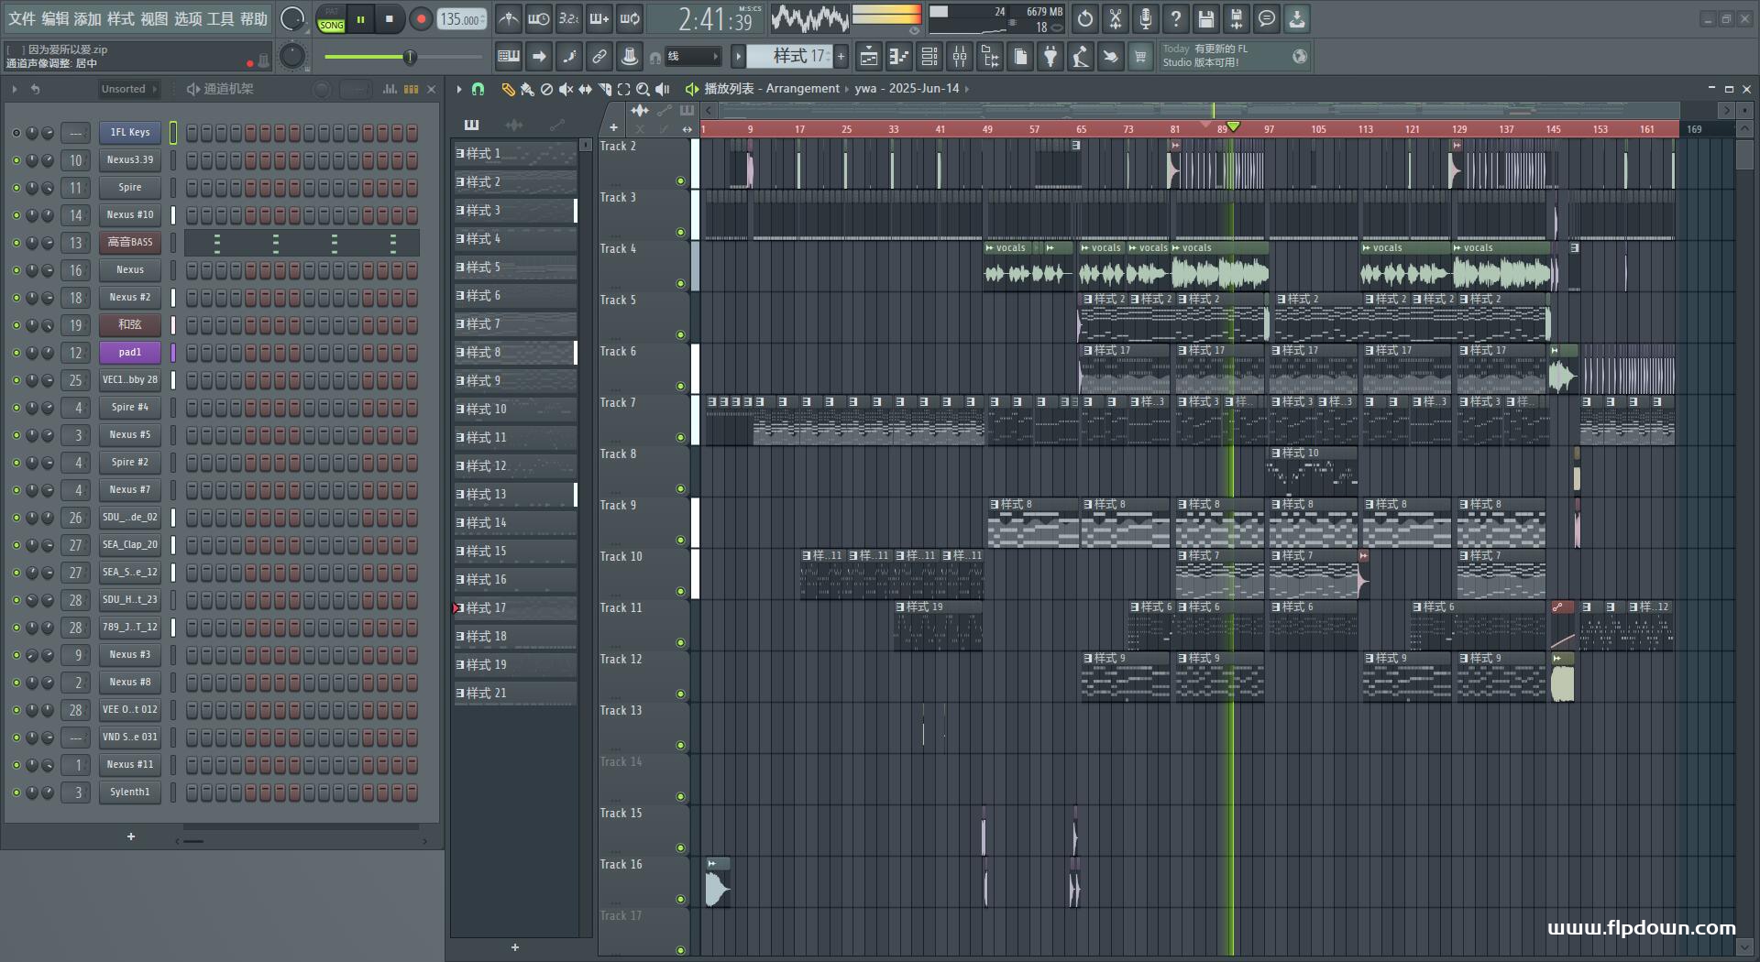Expand the arrow after ywa - 2025-Jun-14
This screenshot has width=1760, height=962.
pyautogui.click(x=967, y=89)
